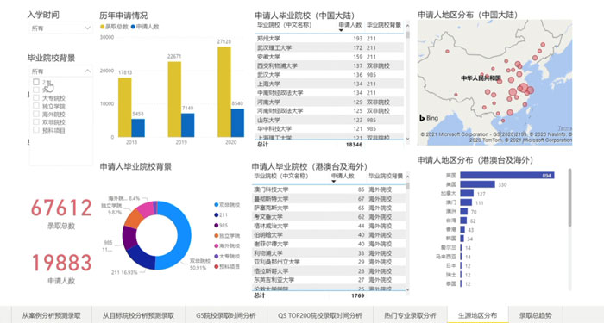604x323 pixels.
Task: Click yellow 录取总数 legend swatch
Action: coord(102,27)
